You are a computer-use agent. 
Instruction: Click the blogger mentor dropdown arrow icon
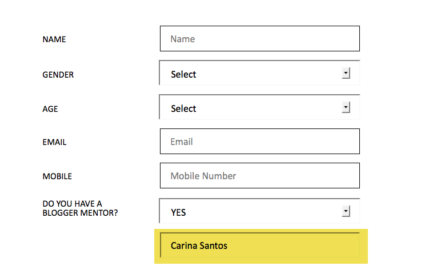[346, 212]
